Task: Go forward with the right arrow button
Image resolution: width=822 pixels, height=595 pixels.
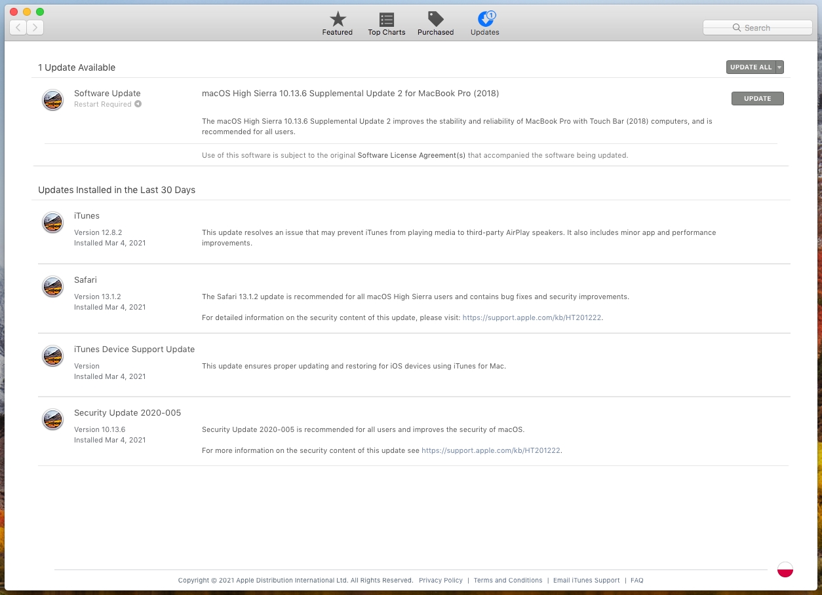Action: click(x=35, y=27)
